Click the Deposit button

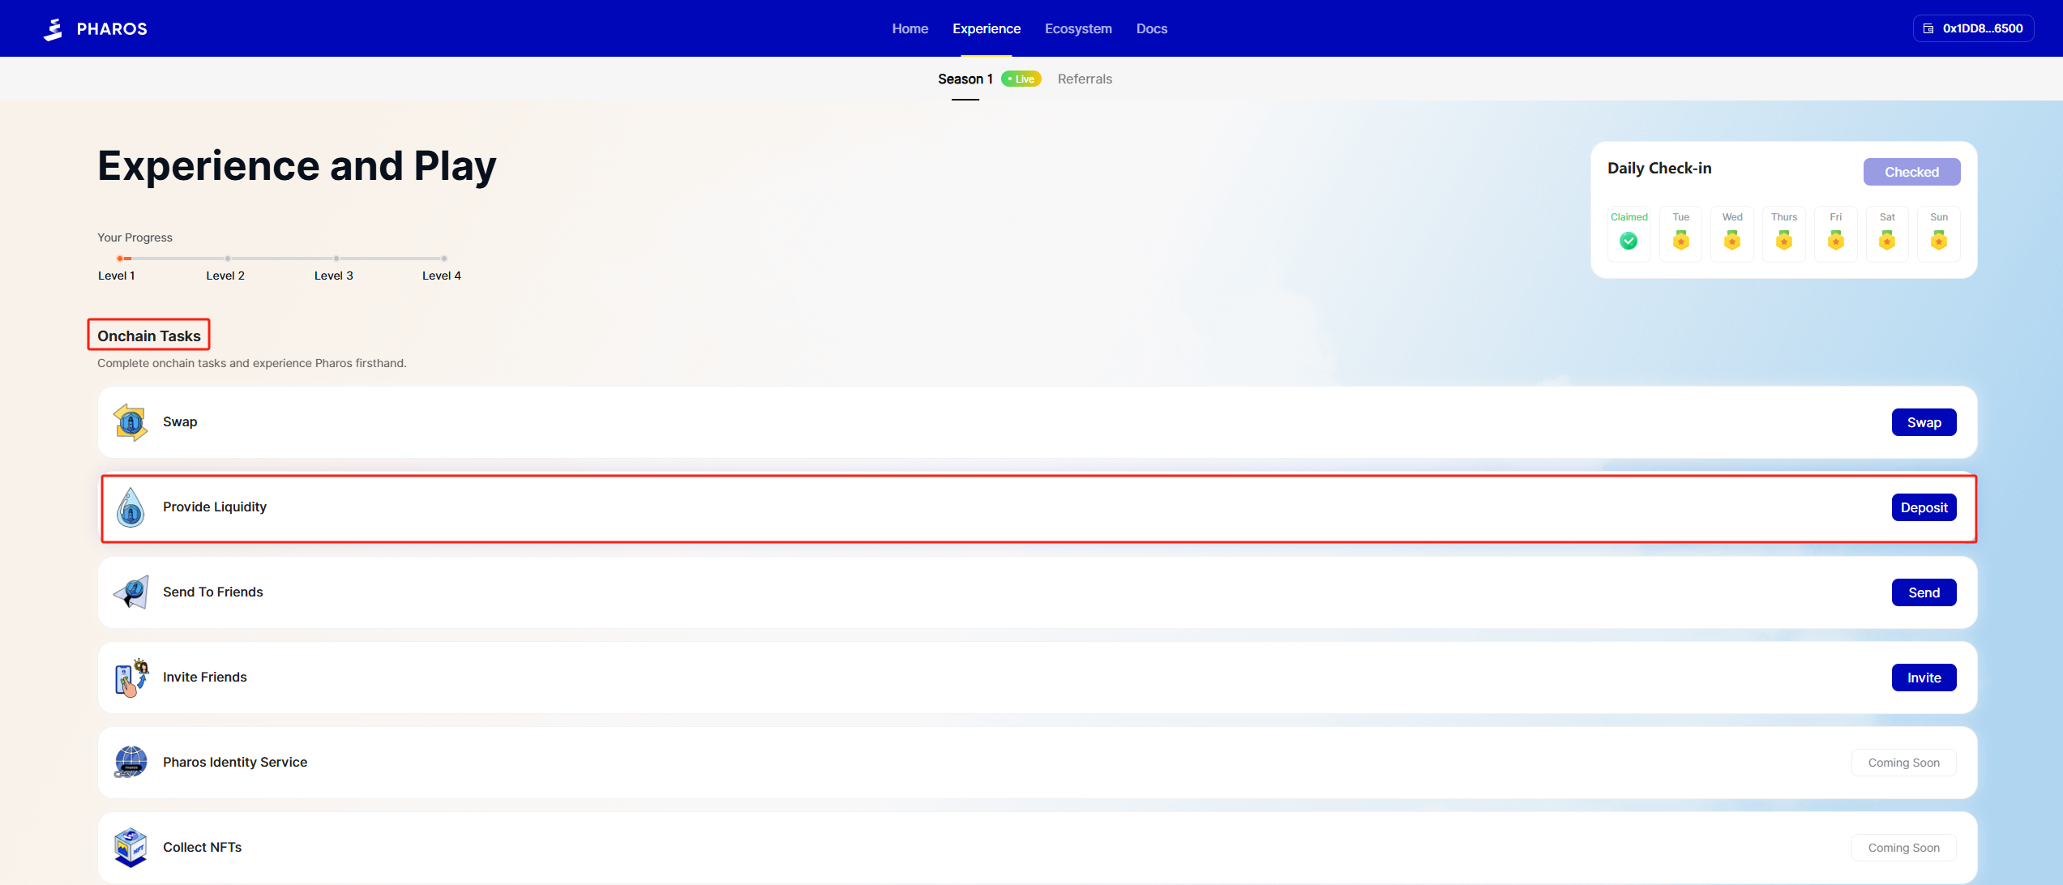pyautogui.click(x=1924, y=507)
